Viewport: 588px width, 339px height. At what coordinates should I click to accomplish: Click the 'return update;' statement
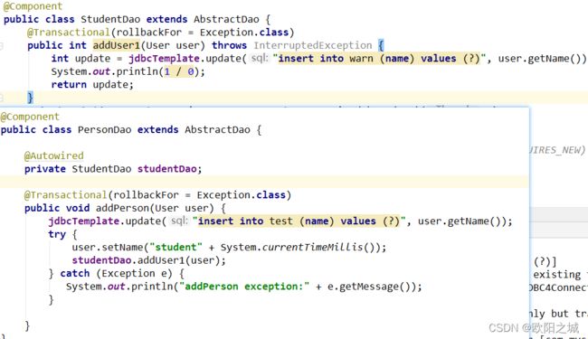pyautogui.click(x=92, y=85)
